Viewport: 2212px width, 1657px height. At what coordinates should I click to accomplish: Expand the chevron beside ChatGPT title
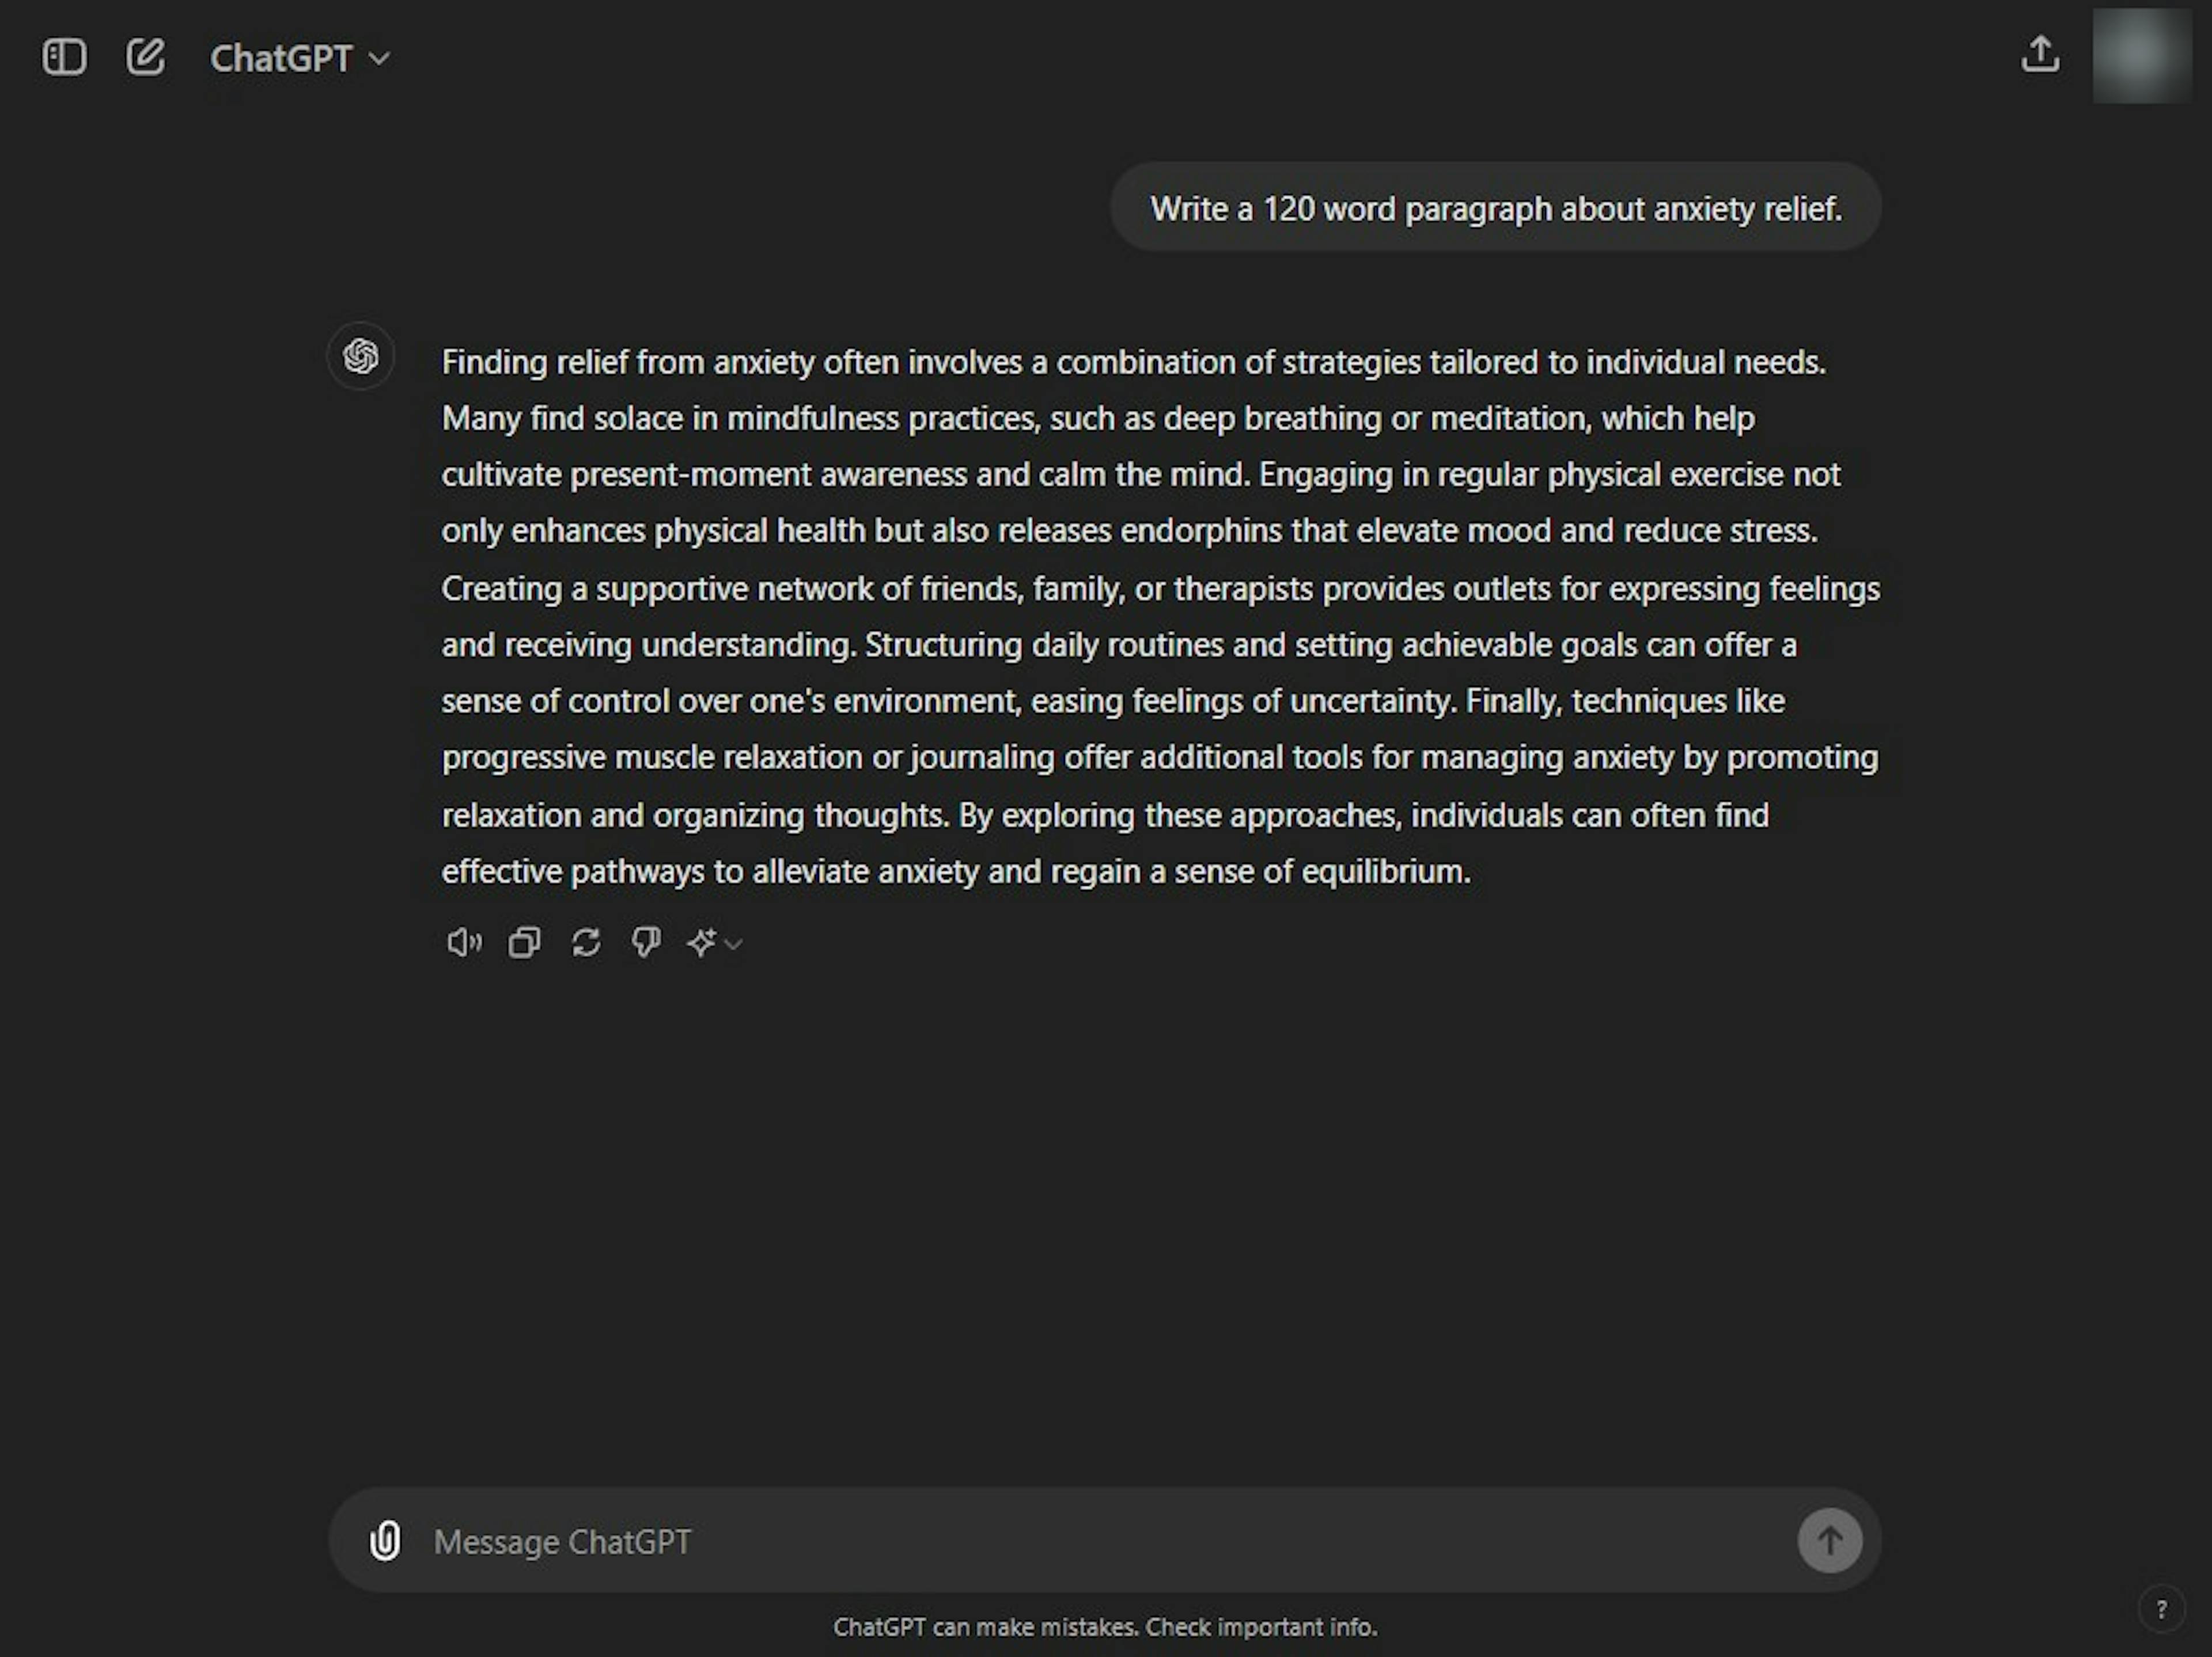[379, 59]
